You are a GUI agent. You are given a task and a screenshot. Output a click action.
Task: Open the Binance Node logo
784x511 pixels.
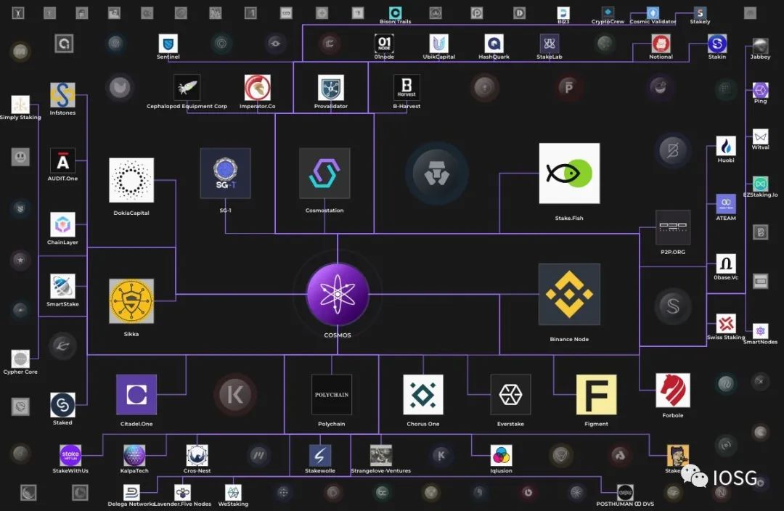pyautogui.click(x=569, y=294)
